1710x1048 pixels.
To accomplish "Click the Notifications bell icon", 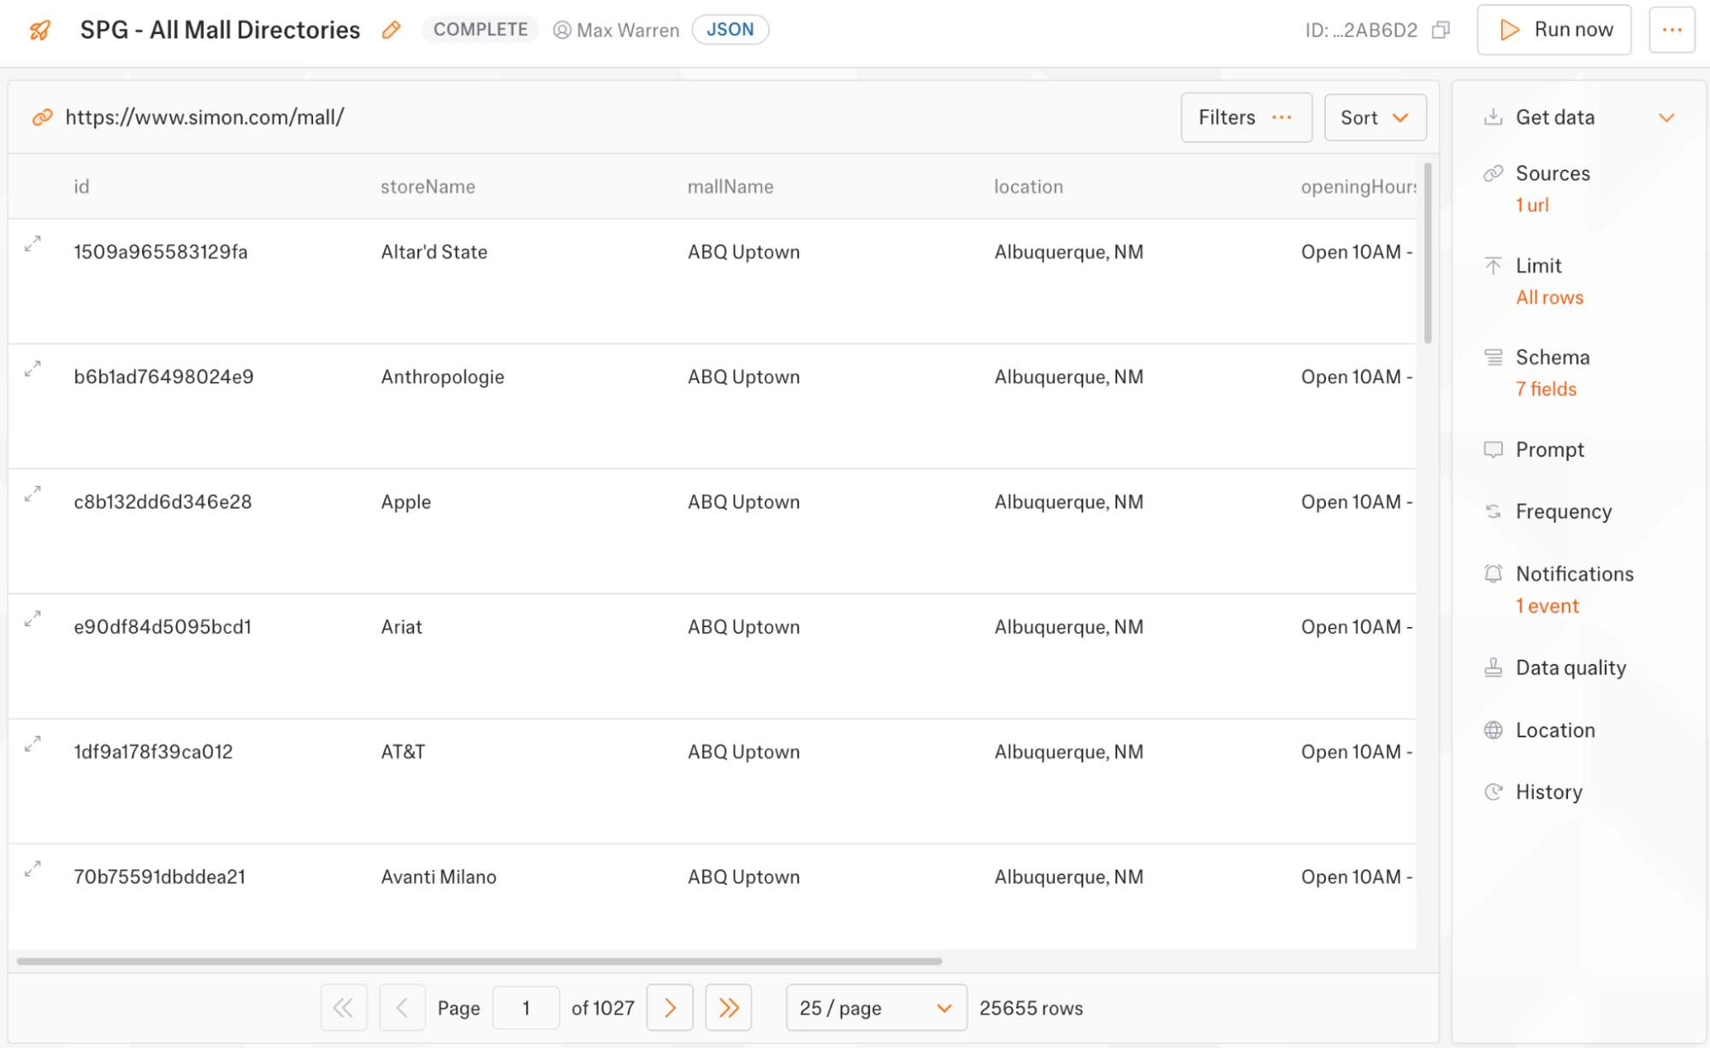I will tap(1494, 573).
